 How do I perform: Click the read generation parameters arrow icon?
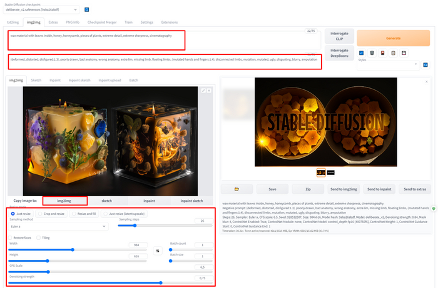coord(362,53)
